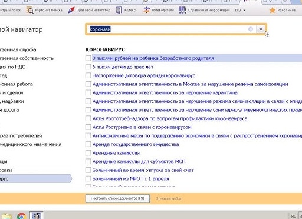
Task: Check 'Акты Ростуризма в связи с коронавирусом'
Action: coord(88,127)
